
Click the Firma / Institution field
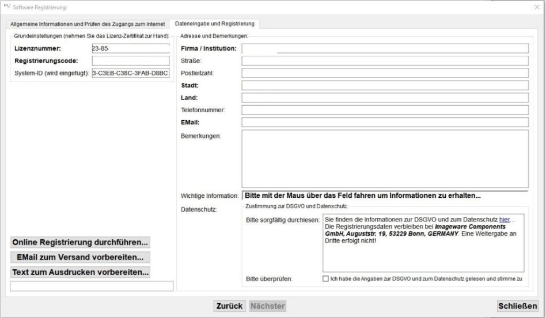385,48
